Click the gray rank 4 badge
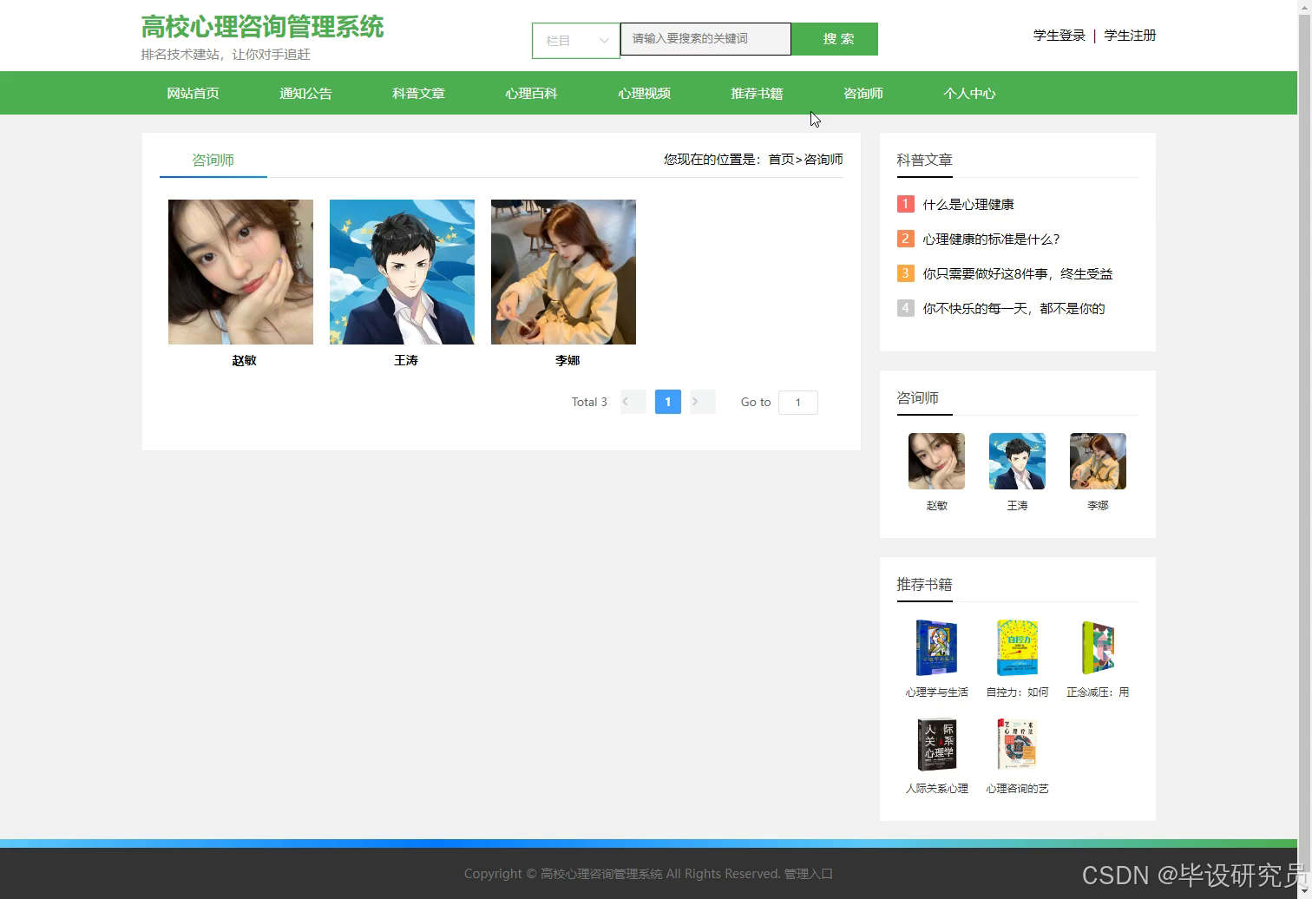1312x899 pixels. [905, 308]
